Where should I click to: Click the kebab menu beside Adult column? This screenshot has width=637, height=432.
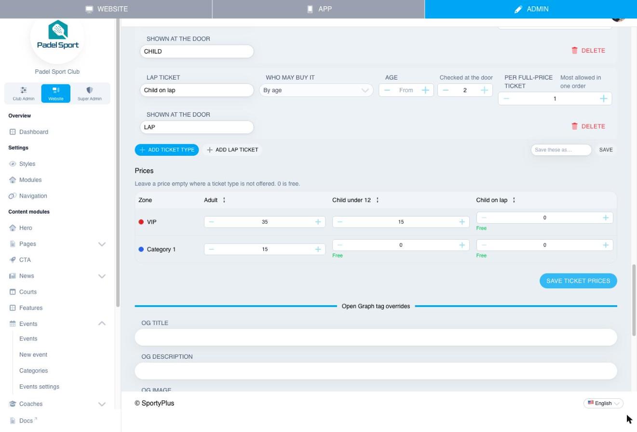[224, 200]
